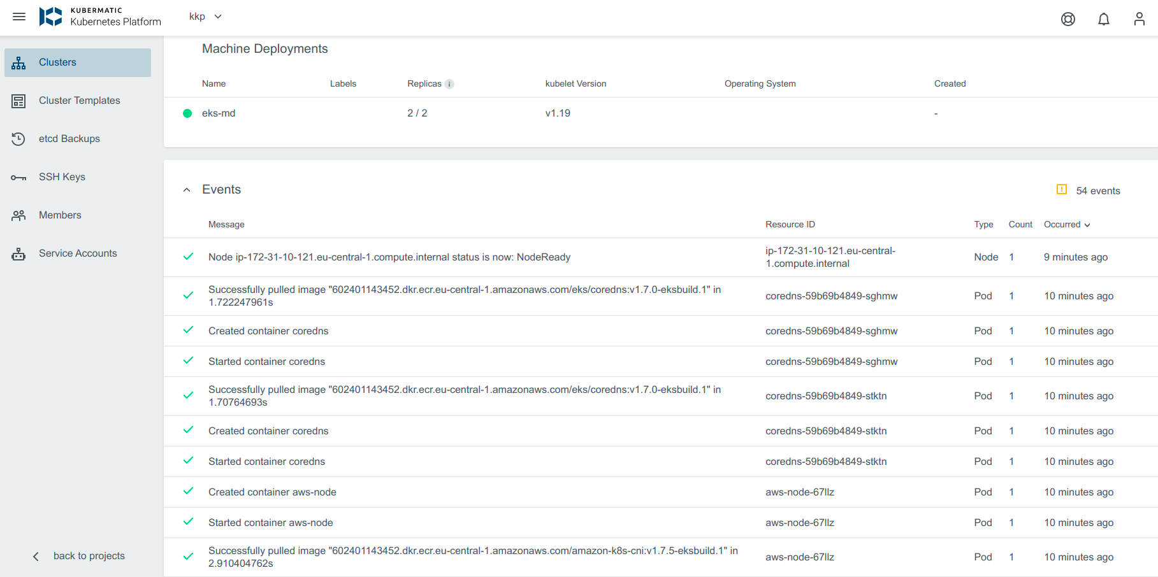Click the warning icon next to 54 events

[1061, 189]
